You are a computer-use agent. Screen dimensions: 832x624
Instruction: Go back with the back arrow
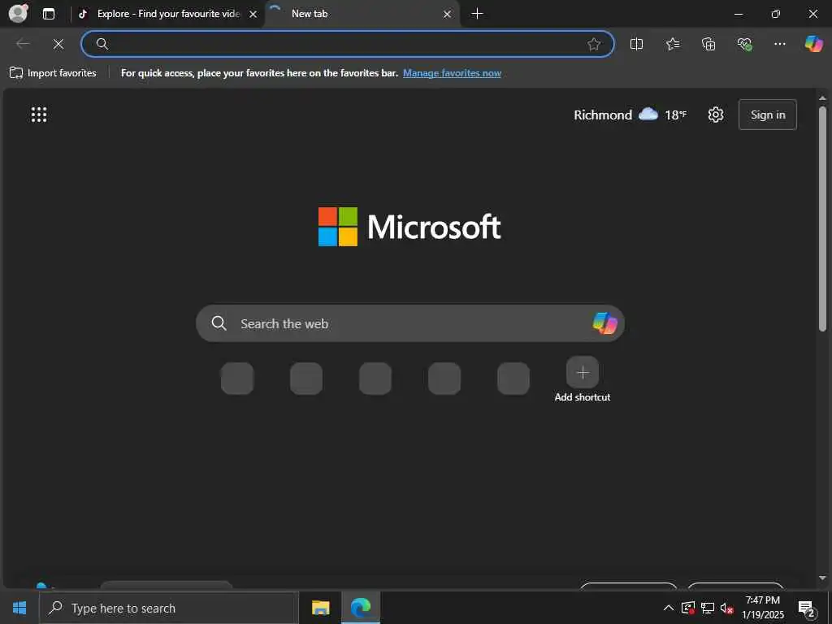tap(23, 44)
